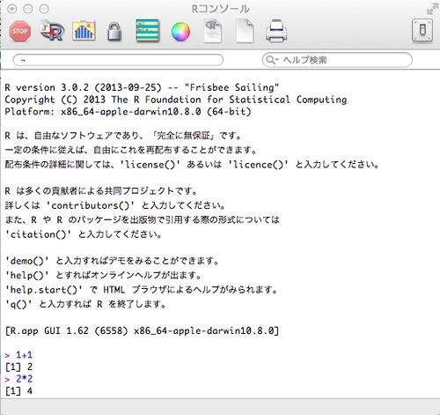Click the padlock authentication icon

pyautogui.click(x=114, y=32)
